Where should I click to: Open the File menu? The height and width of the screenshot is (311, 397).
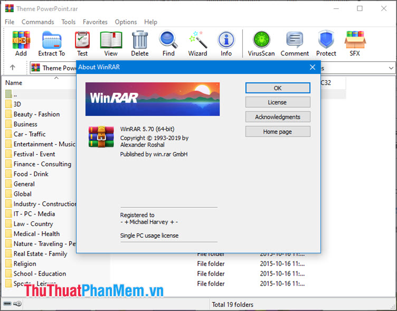click(x=10, y=22)
